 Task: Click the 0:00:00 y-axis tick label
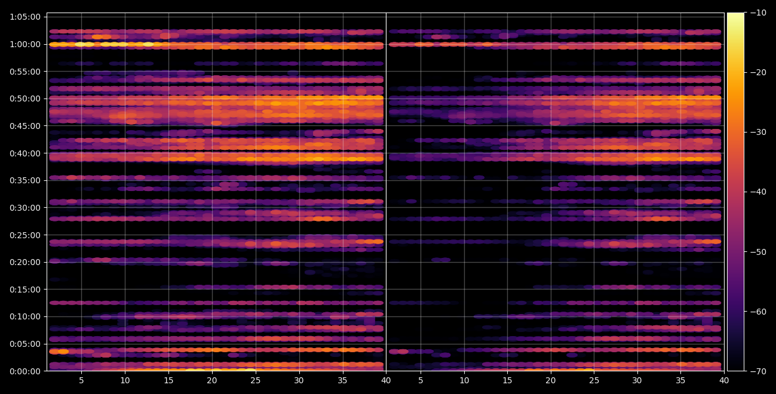click(24, 371)
